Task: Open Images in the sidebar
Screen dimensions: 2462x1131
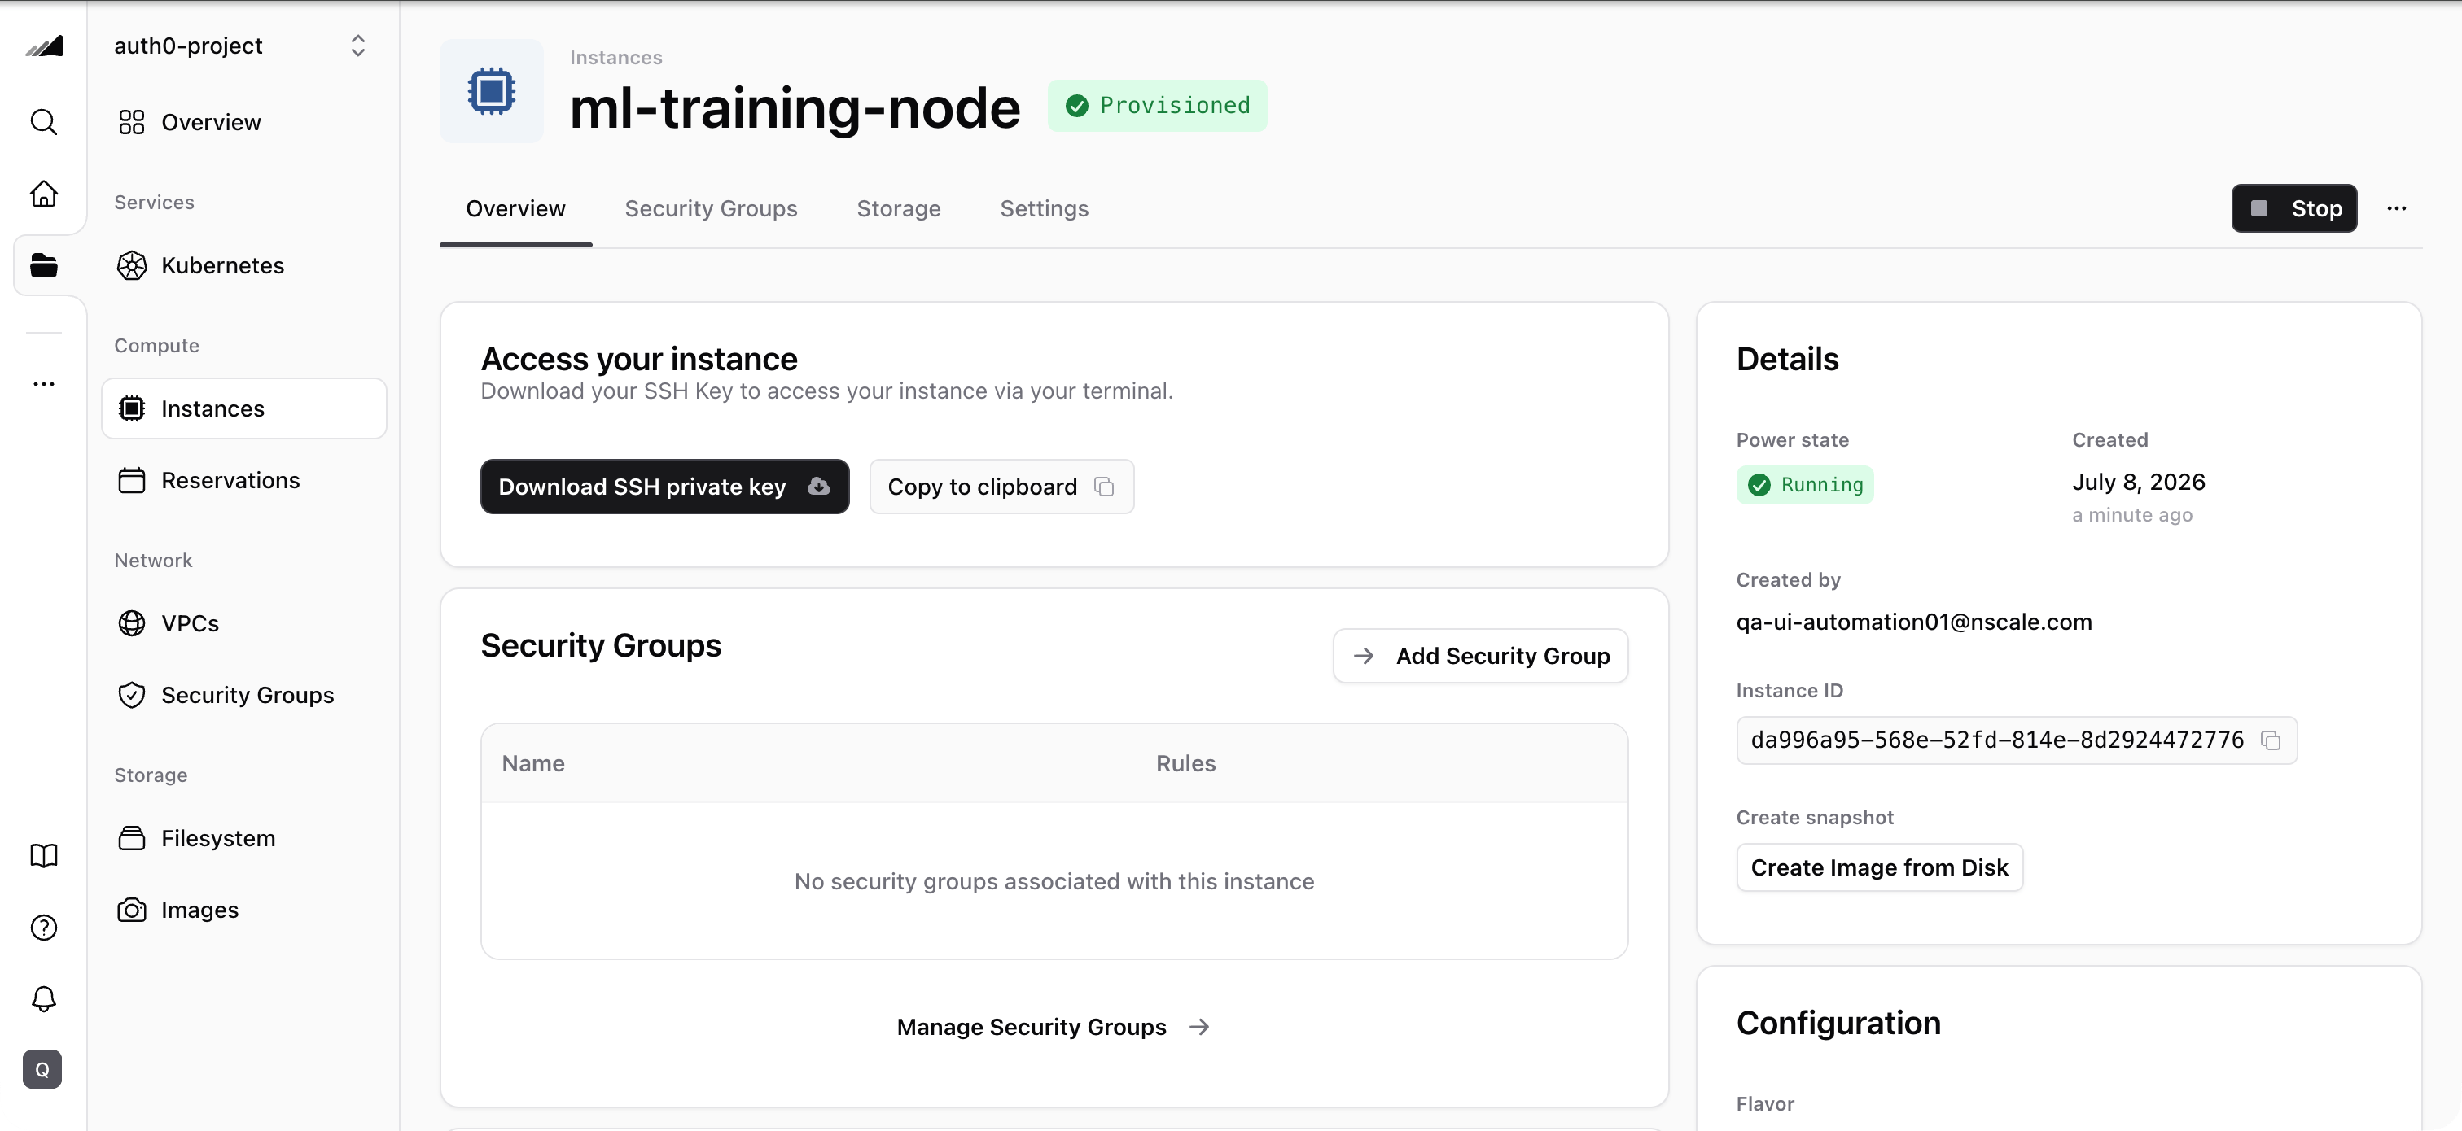Action: pos(243,910)
